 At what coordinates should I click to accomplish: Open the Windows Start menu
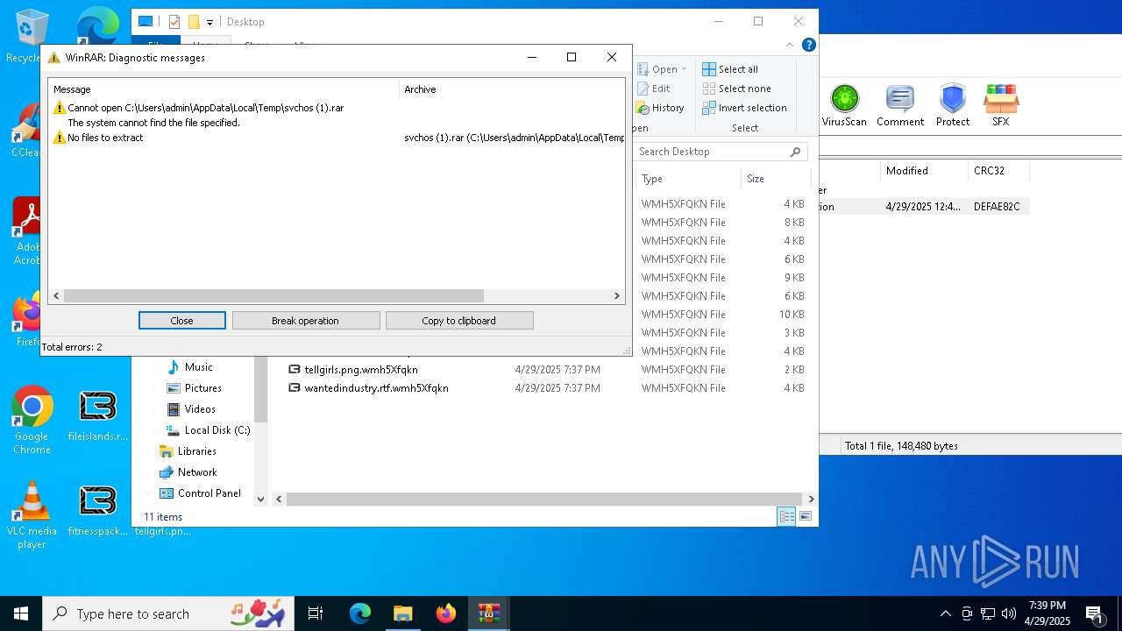pyautogui.click(x=21, y=613)
